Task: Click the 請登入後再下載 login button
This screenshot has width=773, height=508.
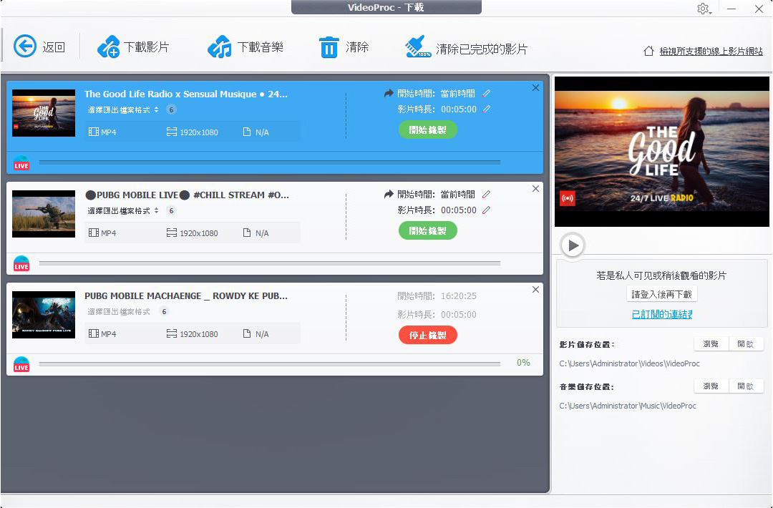Action: (x=662, y=294)
